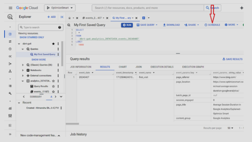Click the Explorer search box
The width and height of the screenshot is (252, 142).
tap(41, 28)
